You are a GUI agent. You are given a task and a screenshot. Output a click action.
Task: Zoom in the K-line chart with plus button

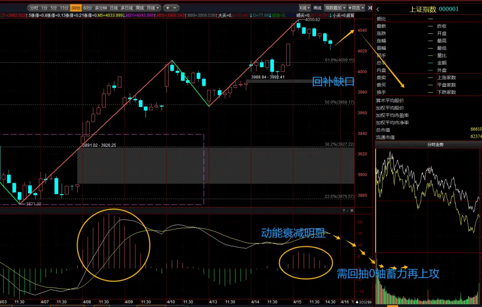(x=168, y=8)
